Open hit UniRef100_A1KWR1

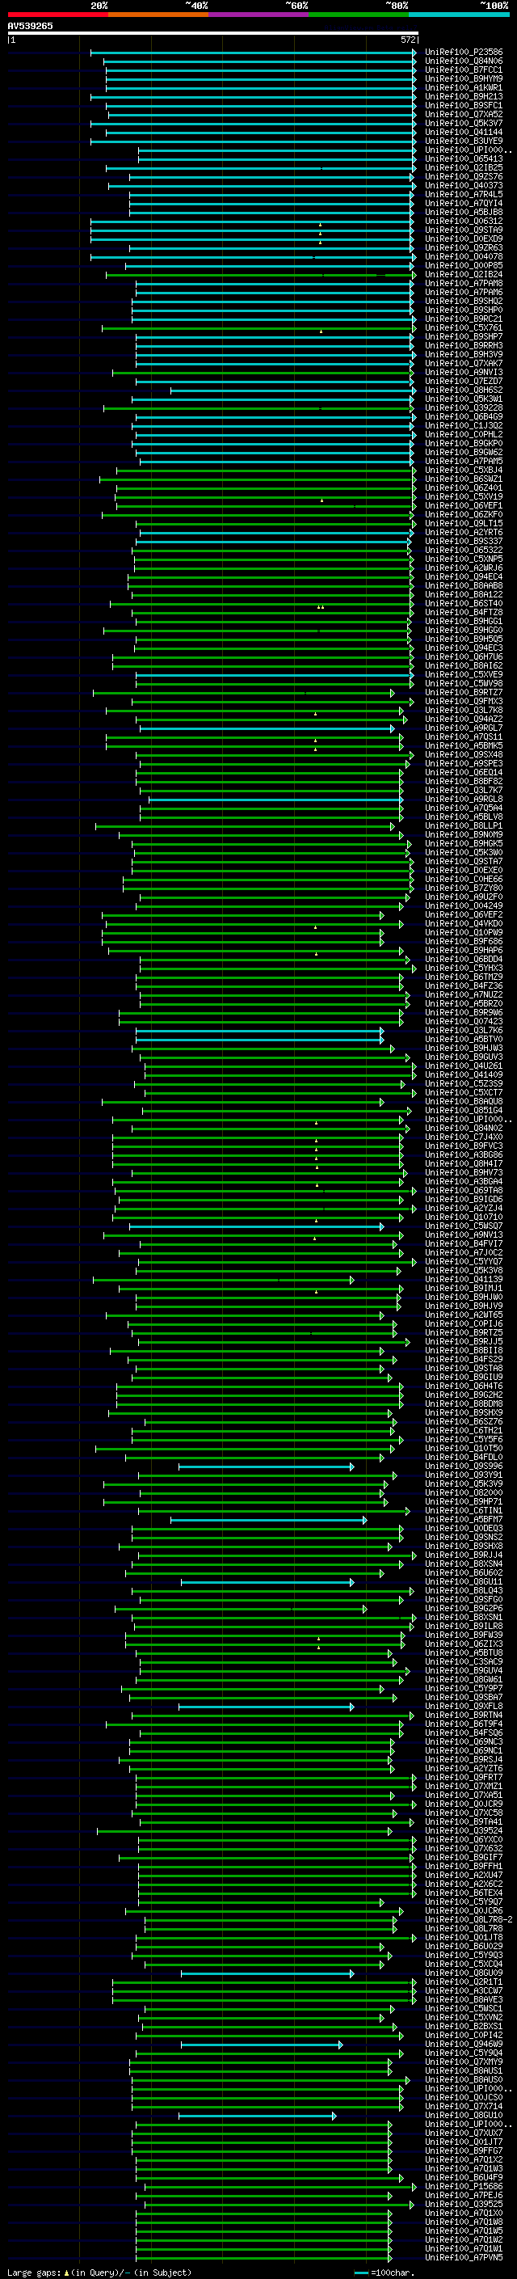pyautogui.click(x=464, y=87)
